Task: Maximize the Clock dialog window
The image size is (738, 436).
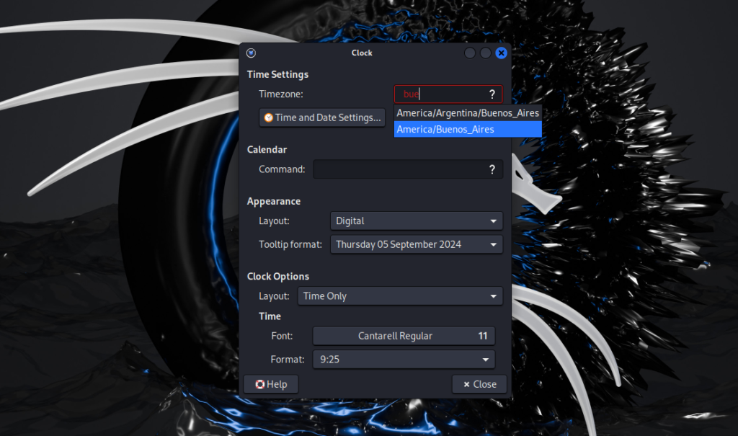Action: pyautogui.click(x=486, y=53)
